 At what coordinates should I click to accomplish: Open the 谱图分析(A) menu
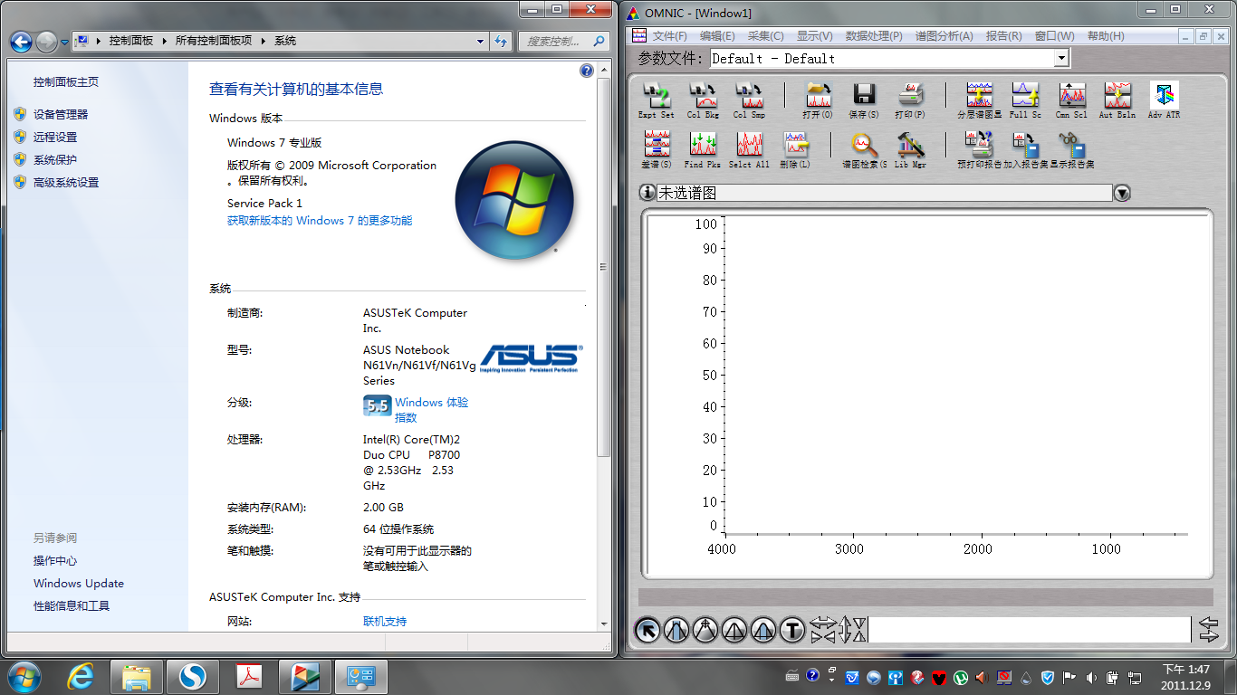pos(944,36)
